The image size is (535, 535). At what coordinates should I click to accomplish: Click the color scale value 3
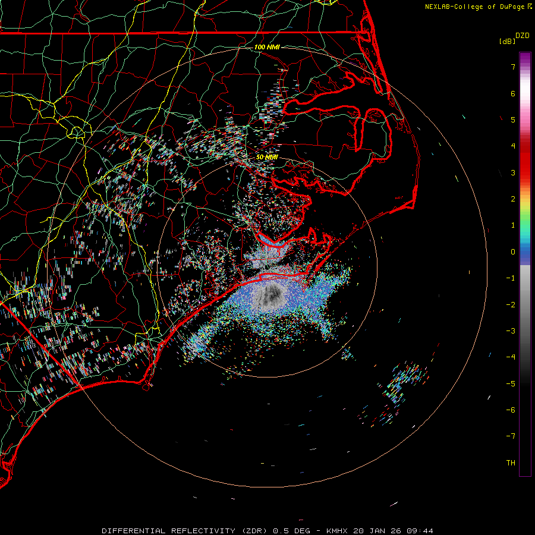513,172
